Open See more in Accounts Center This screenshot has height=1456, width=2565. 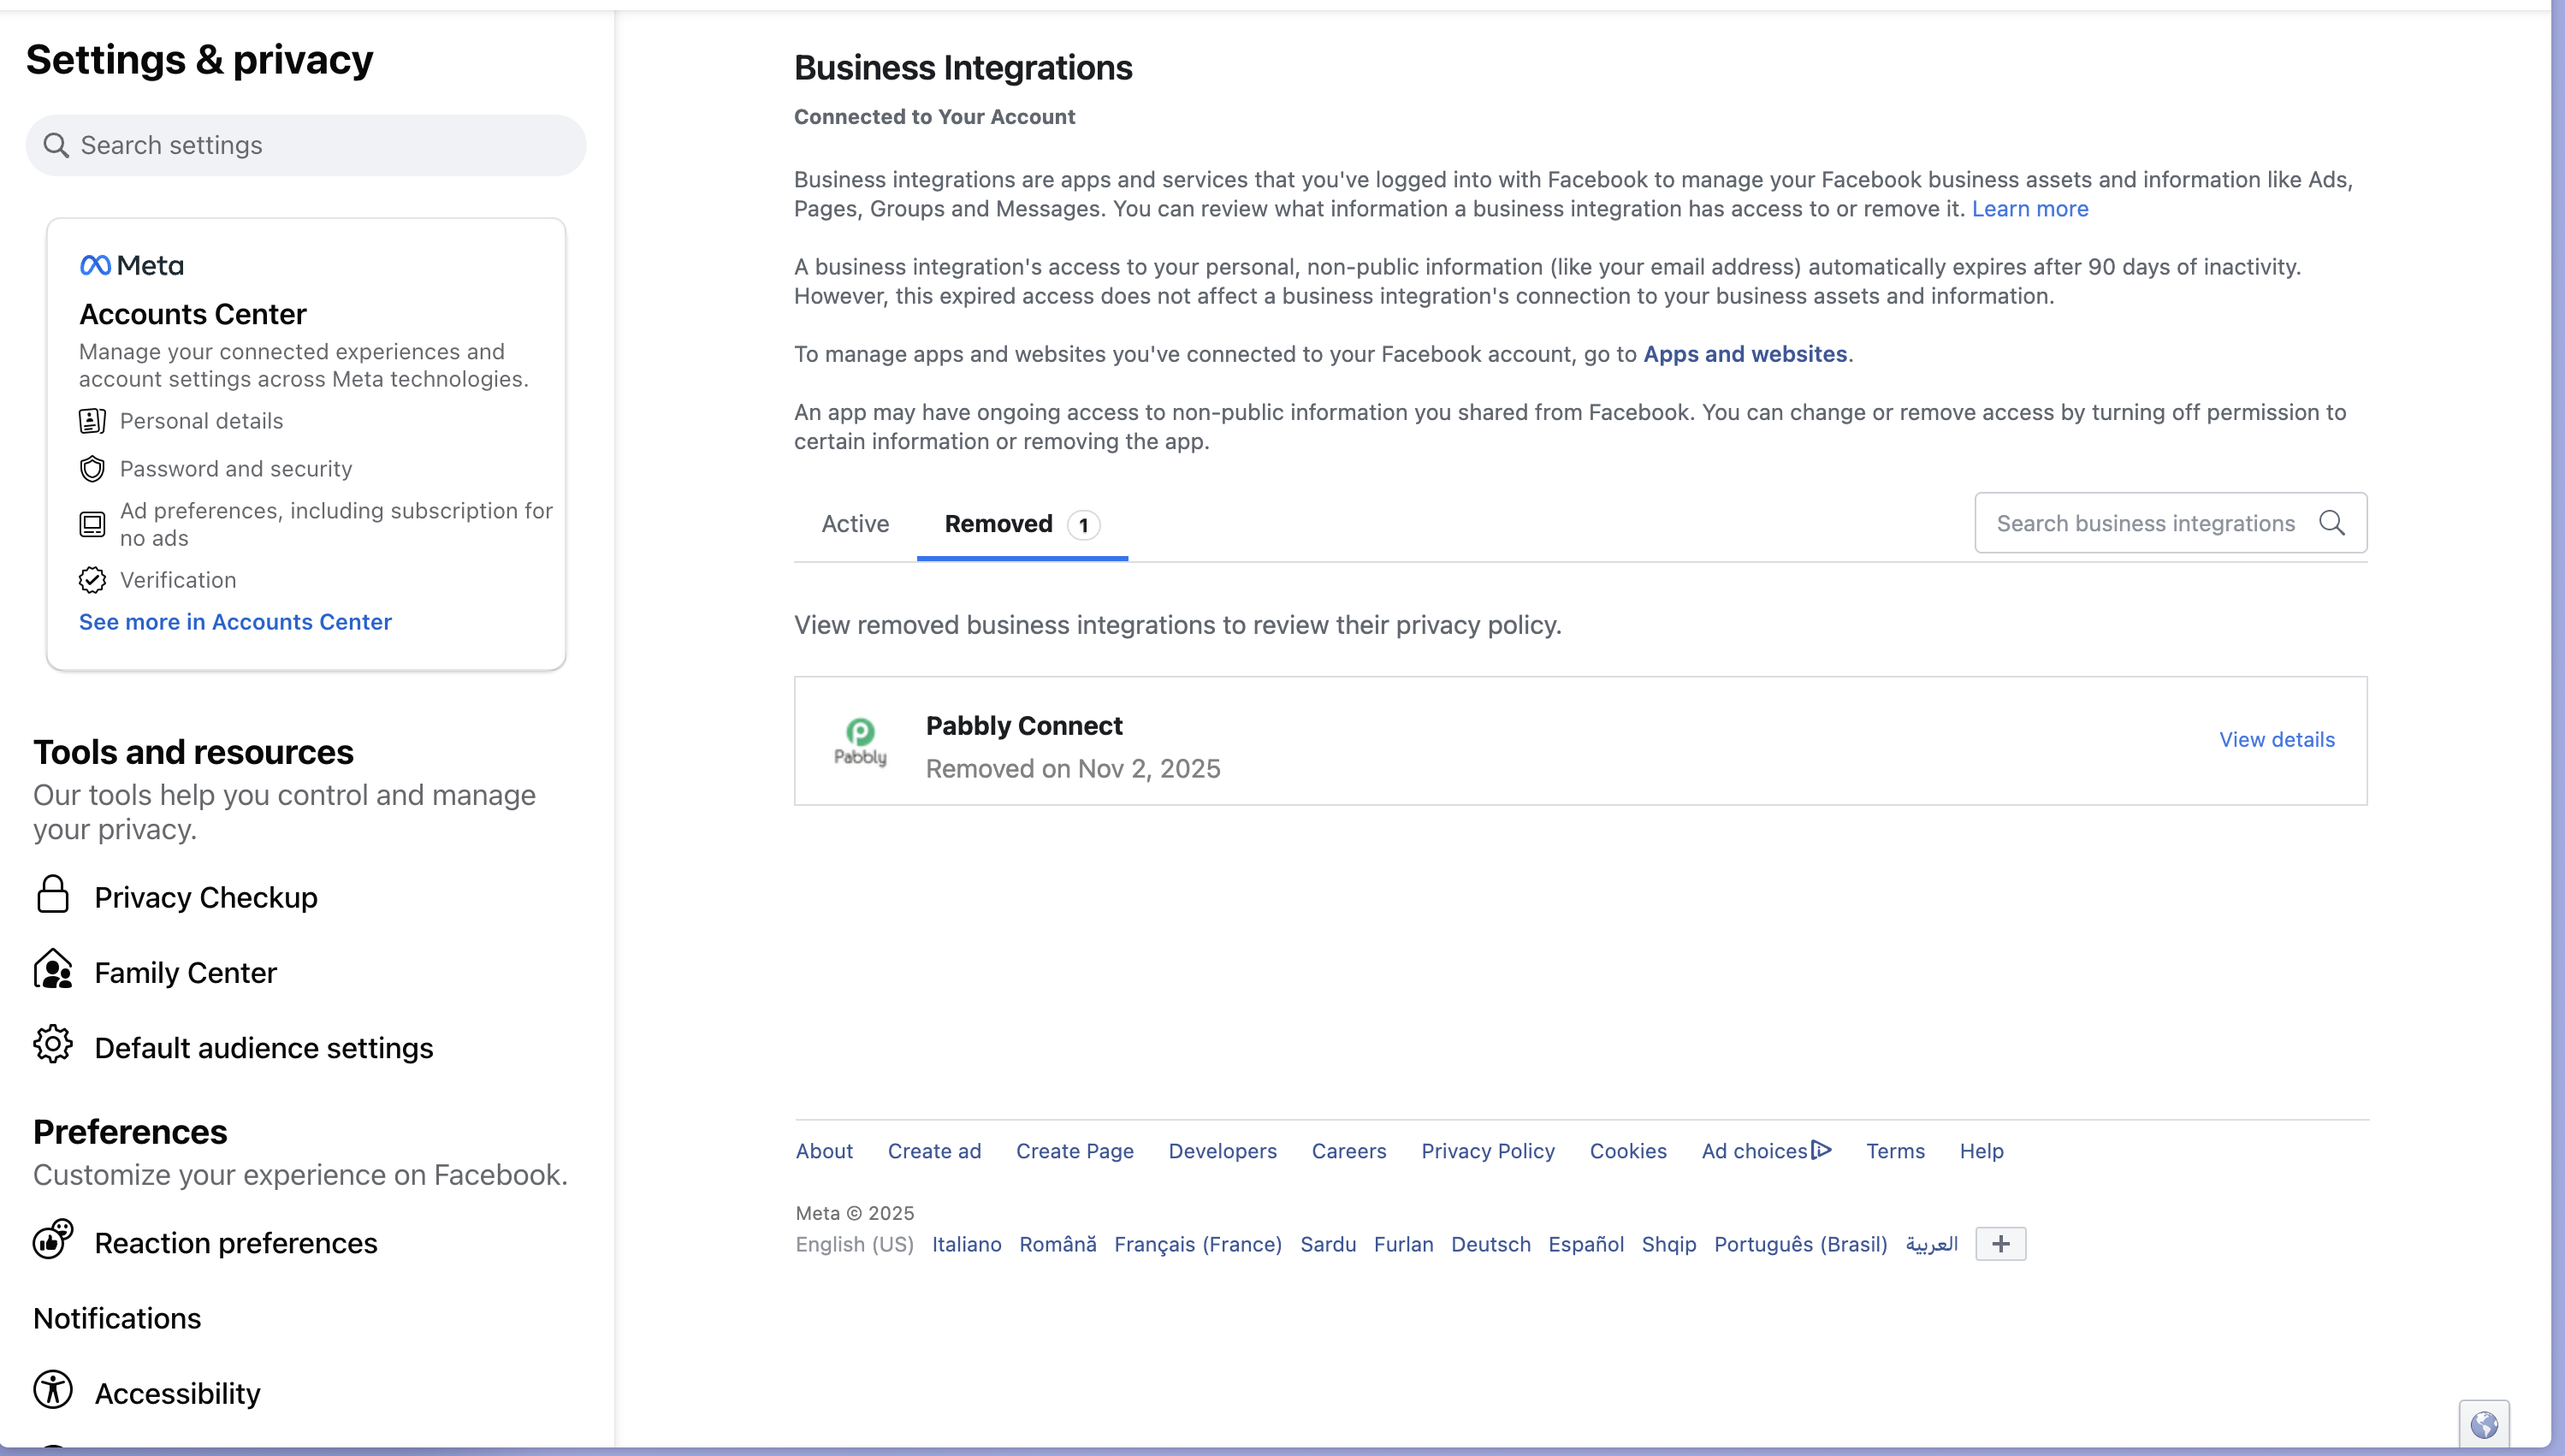coord(235,622)
